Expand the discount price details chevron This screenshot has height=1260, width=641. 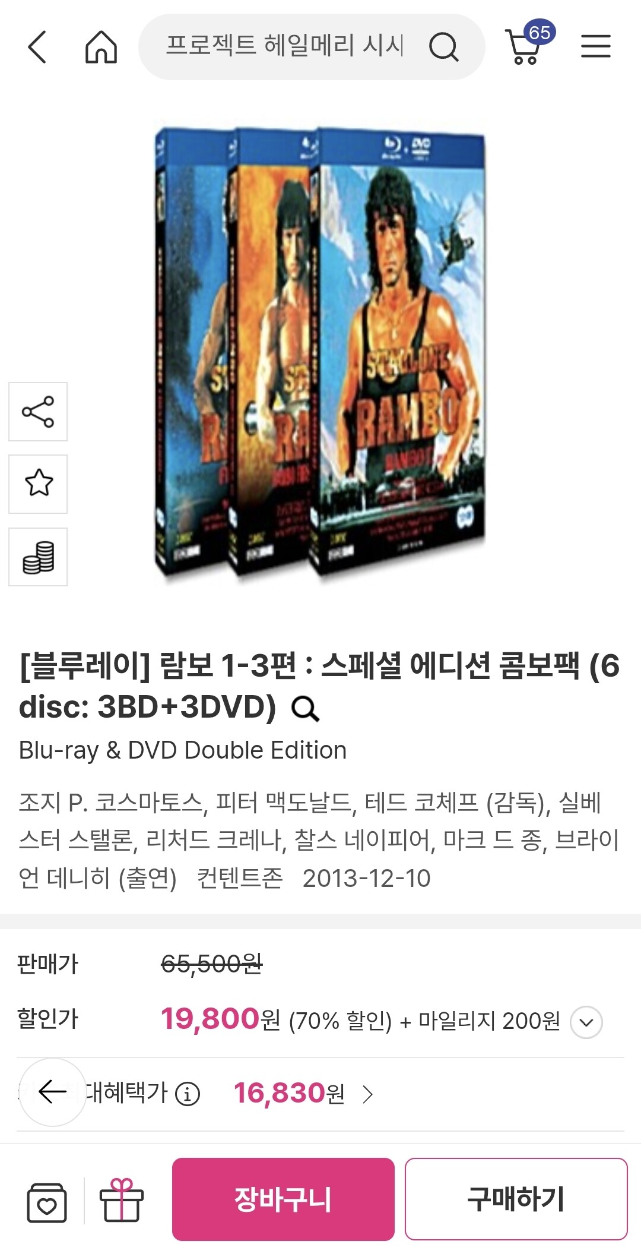click(x=586, y=1022)
